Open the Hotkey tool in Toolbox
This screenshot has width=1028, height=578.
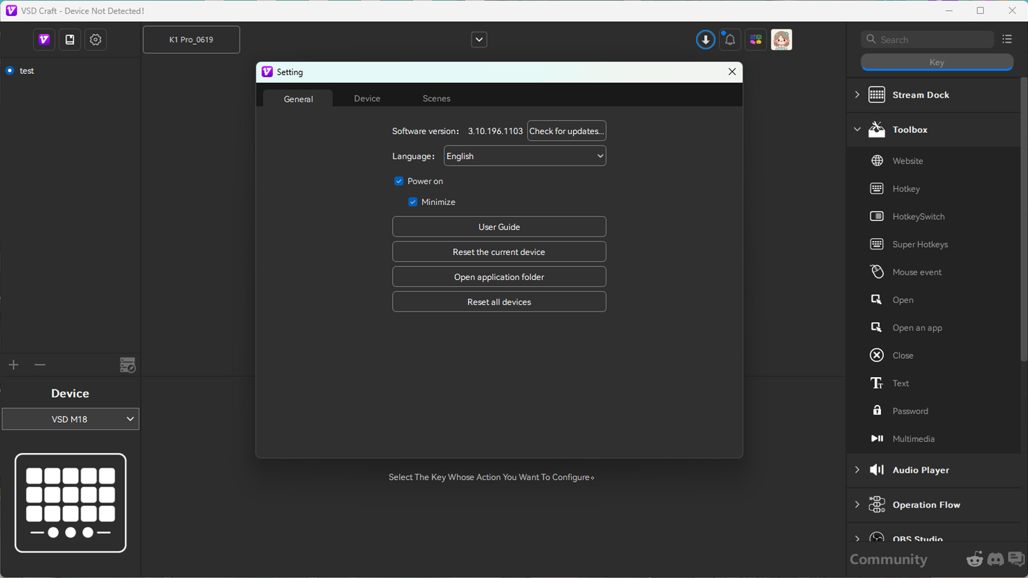[x=906, y=188]
